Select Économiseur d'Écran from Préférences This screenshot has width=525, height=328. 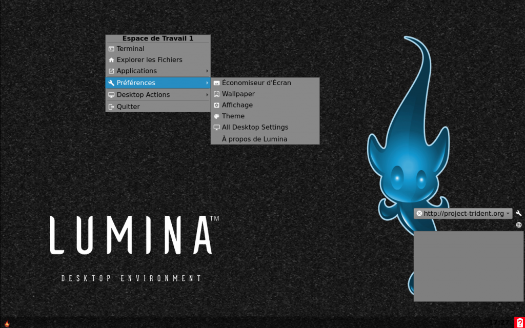(x=256, y=83)
